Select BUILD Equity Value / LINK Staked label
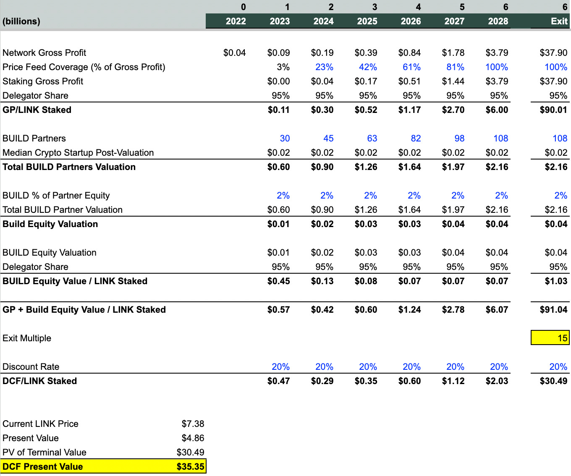This screenshot has width=571, height=476. [75, 281]
